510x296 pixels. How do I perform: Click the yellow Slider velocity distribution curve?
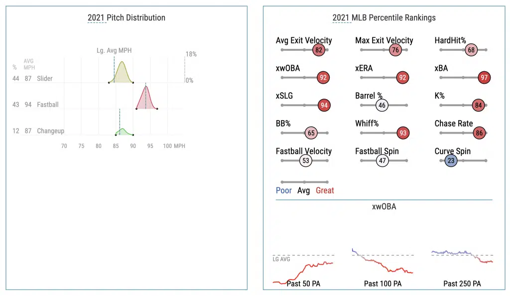point(122,73)
